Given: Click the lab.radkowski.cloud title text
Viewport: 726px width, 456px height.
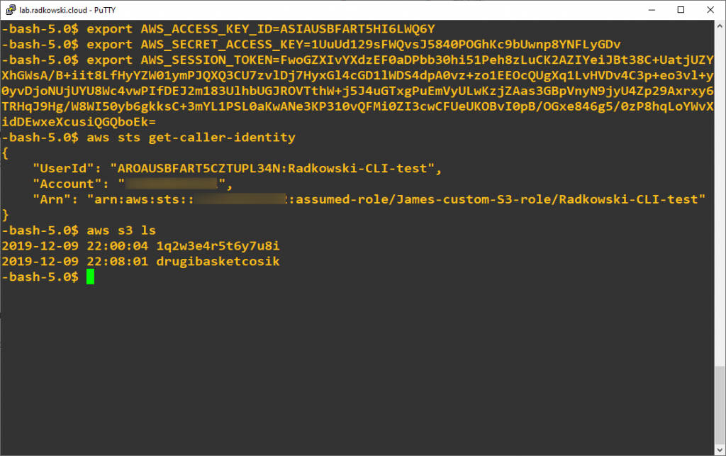Looking at the screenshot, I should [53, 10].
